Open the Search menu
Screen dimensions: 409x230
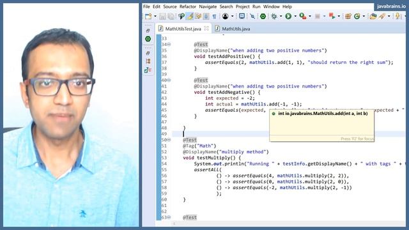[x=226, y=6]
